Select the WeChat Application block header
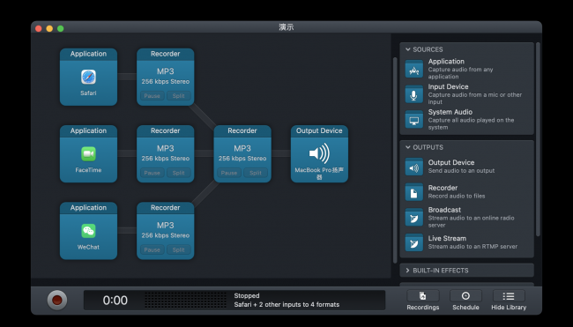 88,207
